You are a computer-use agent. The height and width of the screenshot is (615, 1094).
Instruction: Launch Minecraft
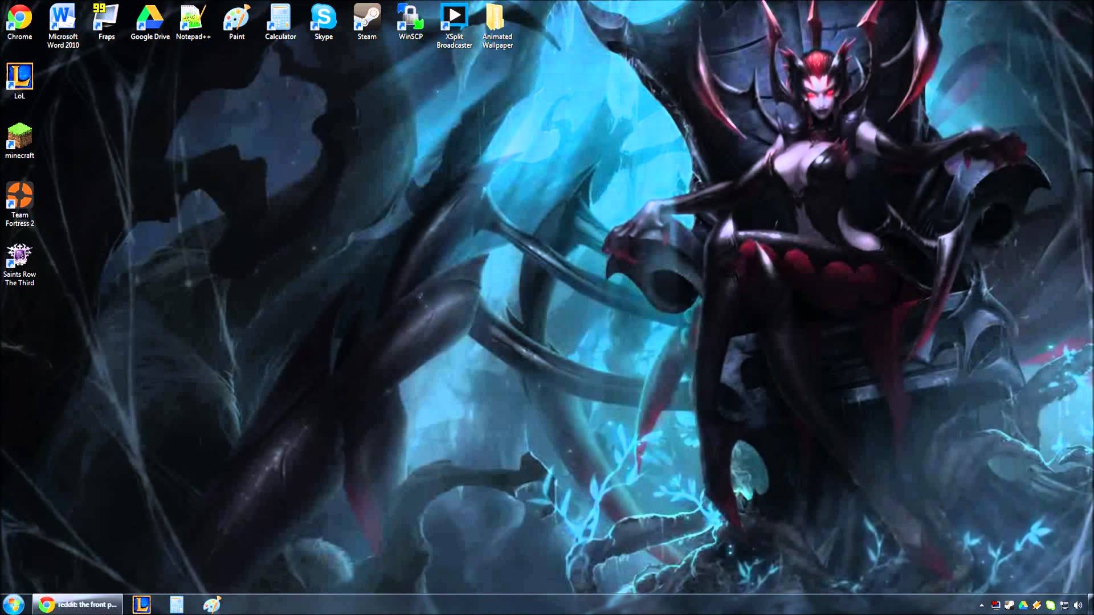pos(20,137)
